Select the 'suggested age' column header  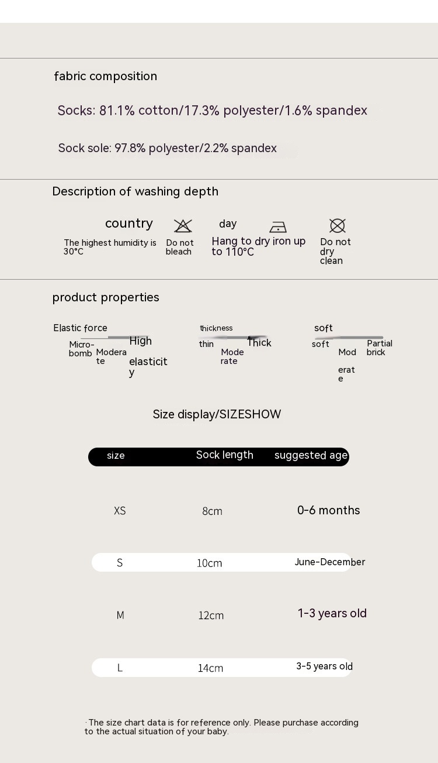(311, 456)
